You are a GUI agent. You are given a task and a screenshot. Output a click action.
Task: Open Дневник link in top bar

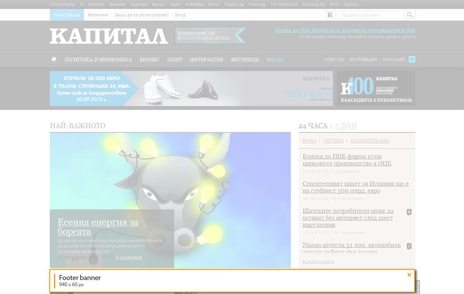click(x=117, y=4)
